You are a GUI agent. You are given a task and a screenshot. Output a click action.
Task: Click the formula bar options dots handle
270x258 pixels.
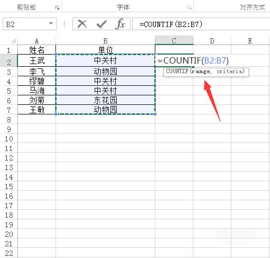pyautogui.click(x=64, y=24)
